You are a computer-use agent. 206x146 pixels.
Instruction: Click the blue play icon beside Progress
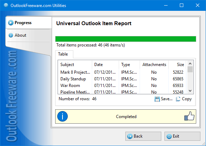10,23
